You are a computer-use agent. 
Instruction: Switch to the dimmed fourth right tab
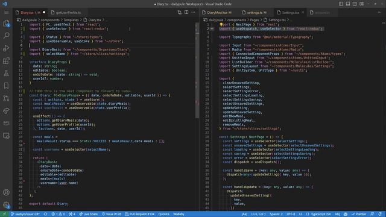tap(323, 13)
